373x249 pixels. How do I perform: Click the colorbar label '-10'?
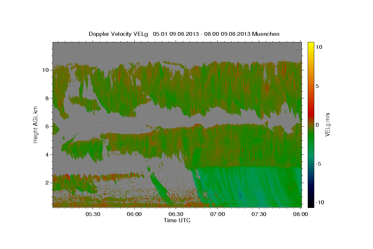tap(320, 202)
